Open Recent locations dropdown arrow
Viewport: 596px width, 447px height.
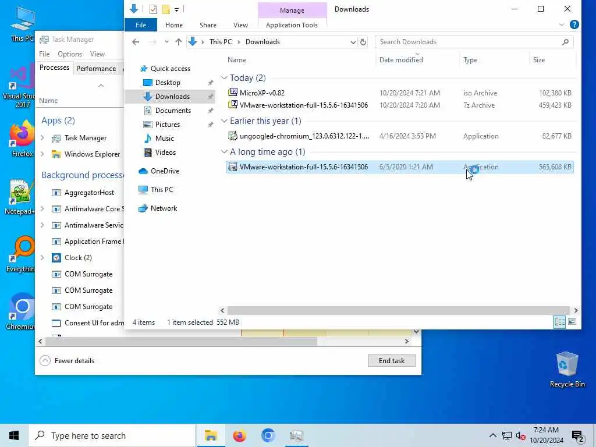point(166,42)
